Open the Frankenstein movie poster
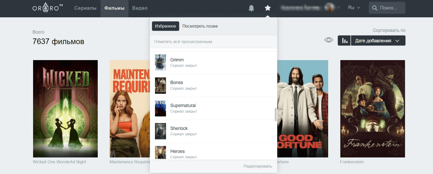The image size is (433, 174). coord(372,109)
